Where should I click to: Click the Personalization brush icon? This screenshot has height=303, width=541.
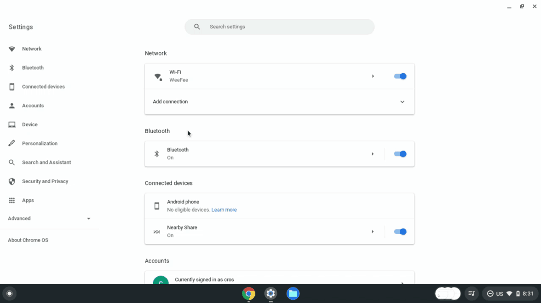coord(12,143)
